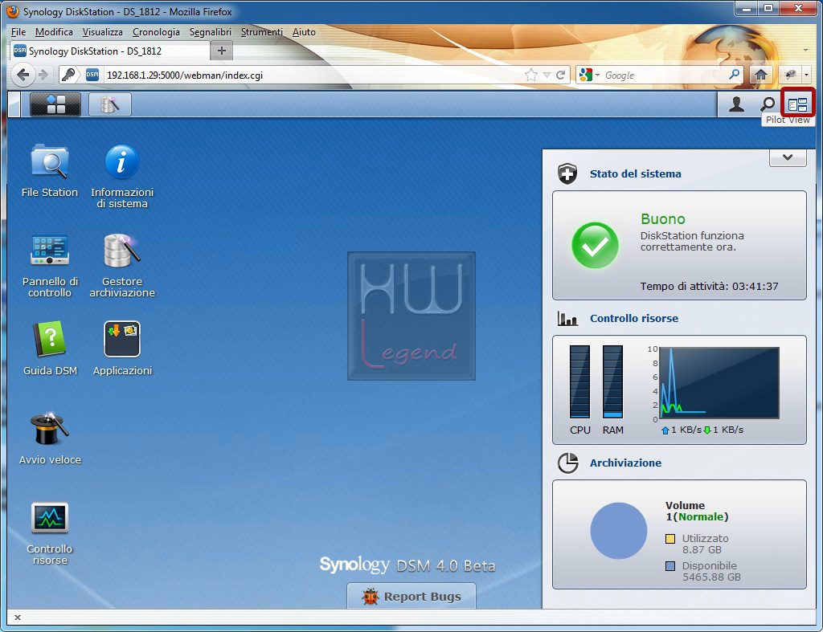Open the Aiuto menu
The image size is (823, 632).
(x=304, y=32)
